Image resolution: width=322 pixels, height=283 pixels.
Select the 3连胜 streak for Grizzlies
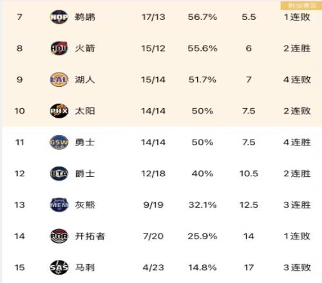point(297,205)
